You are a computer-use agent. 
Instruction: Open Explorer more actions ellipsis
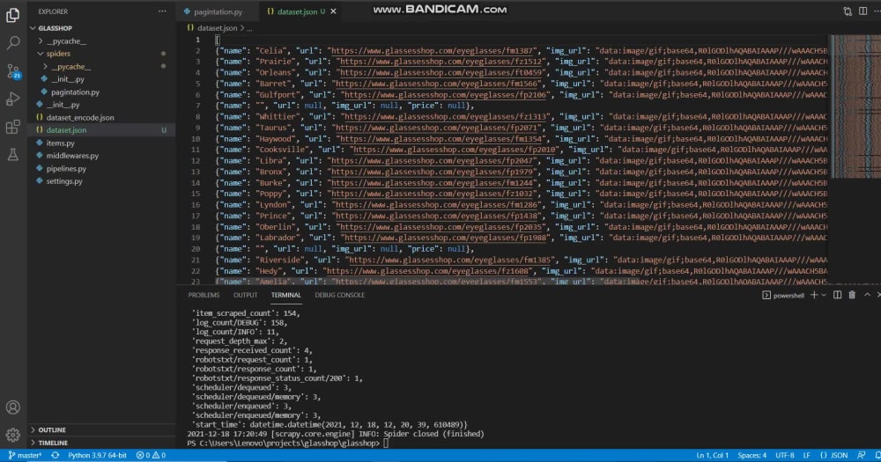click(x=162, y=11)
